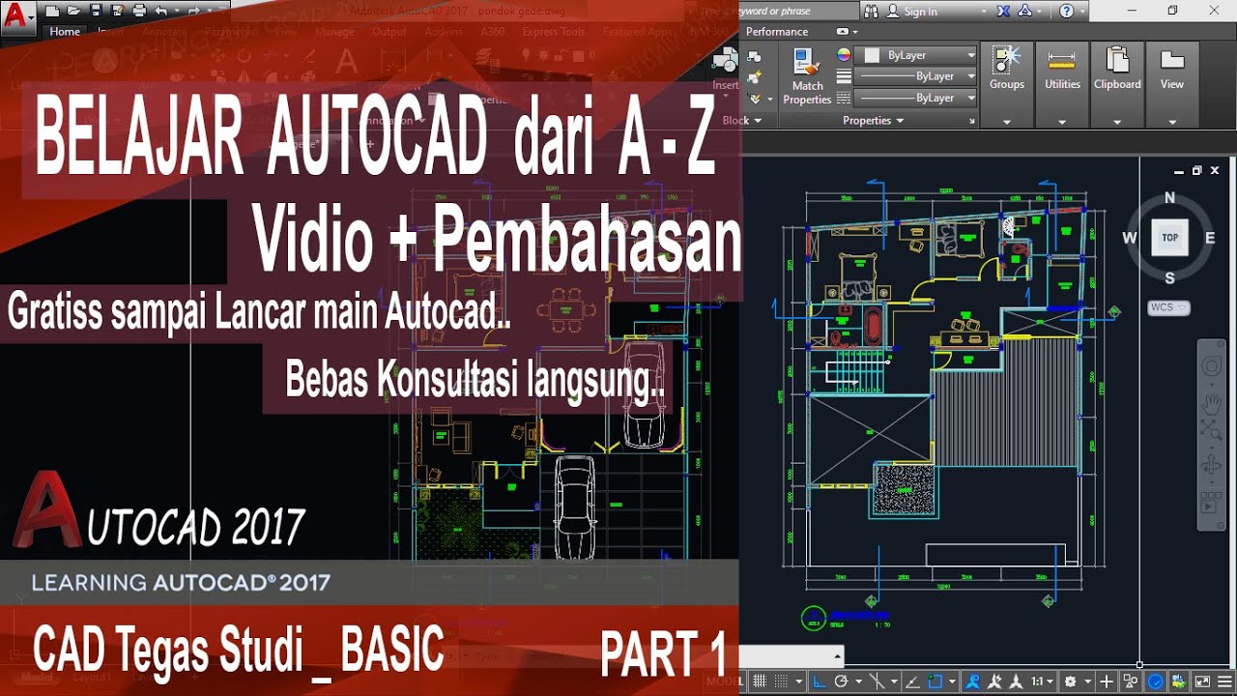Click the Orbit navigation icon
Screen dimensions: 1237x696
point(1211,467)
